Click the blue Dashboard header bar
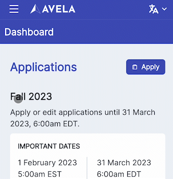173x179 pixels. click(x=86, y=32)
